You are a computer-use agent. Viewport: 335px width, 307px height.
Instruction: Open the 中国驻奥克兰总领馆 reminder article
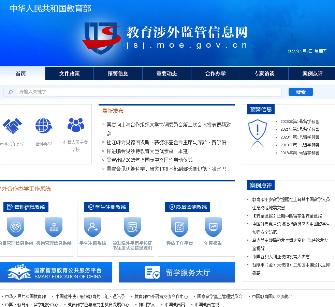291,228
